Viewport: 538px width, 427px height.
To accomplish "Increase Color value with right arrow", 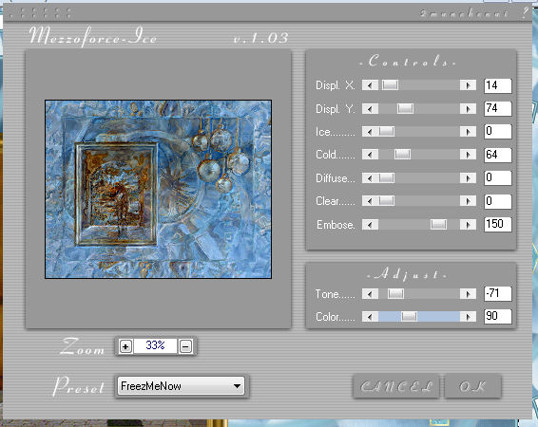I will coord(468,317).
